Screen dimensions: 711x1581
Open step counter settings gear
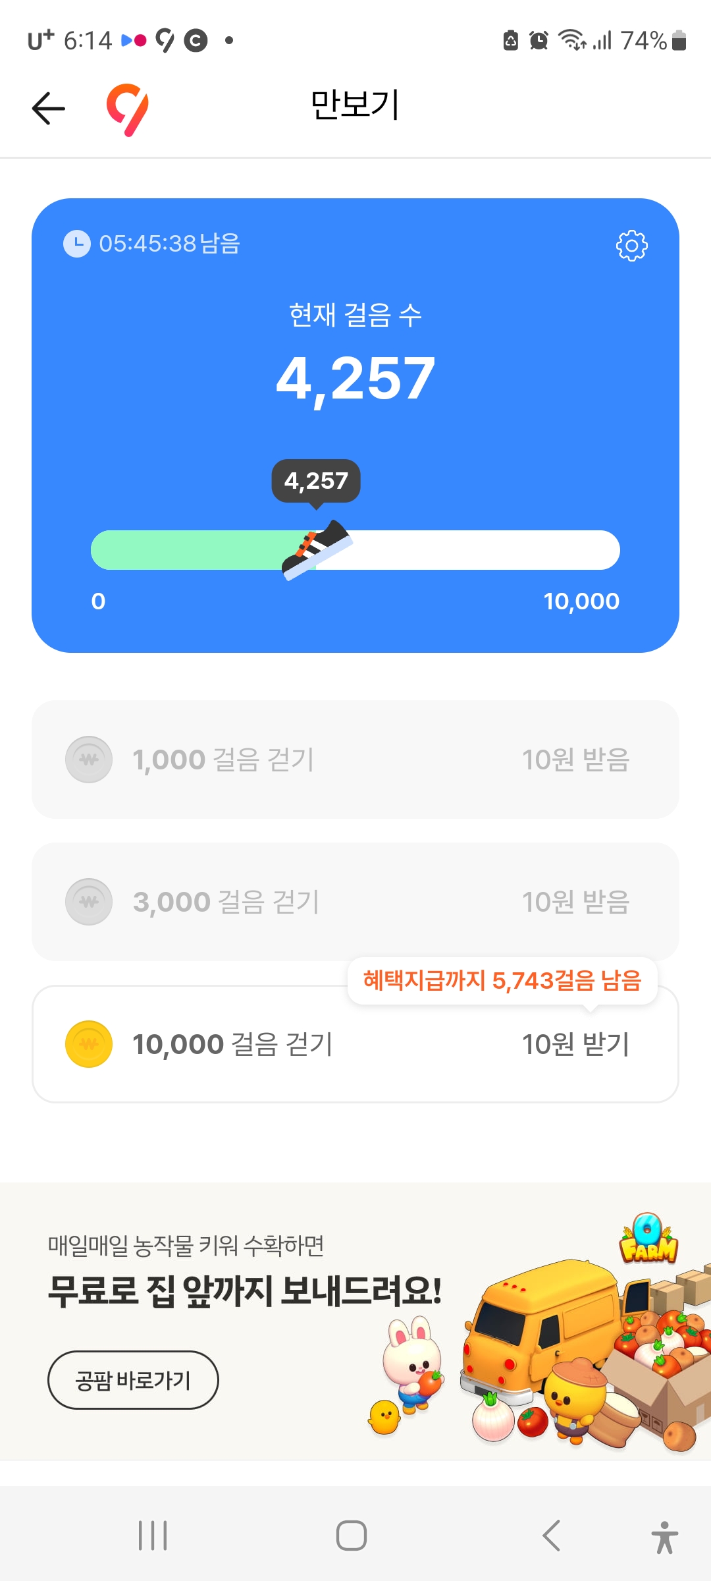coord(631,246)
